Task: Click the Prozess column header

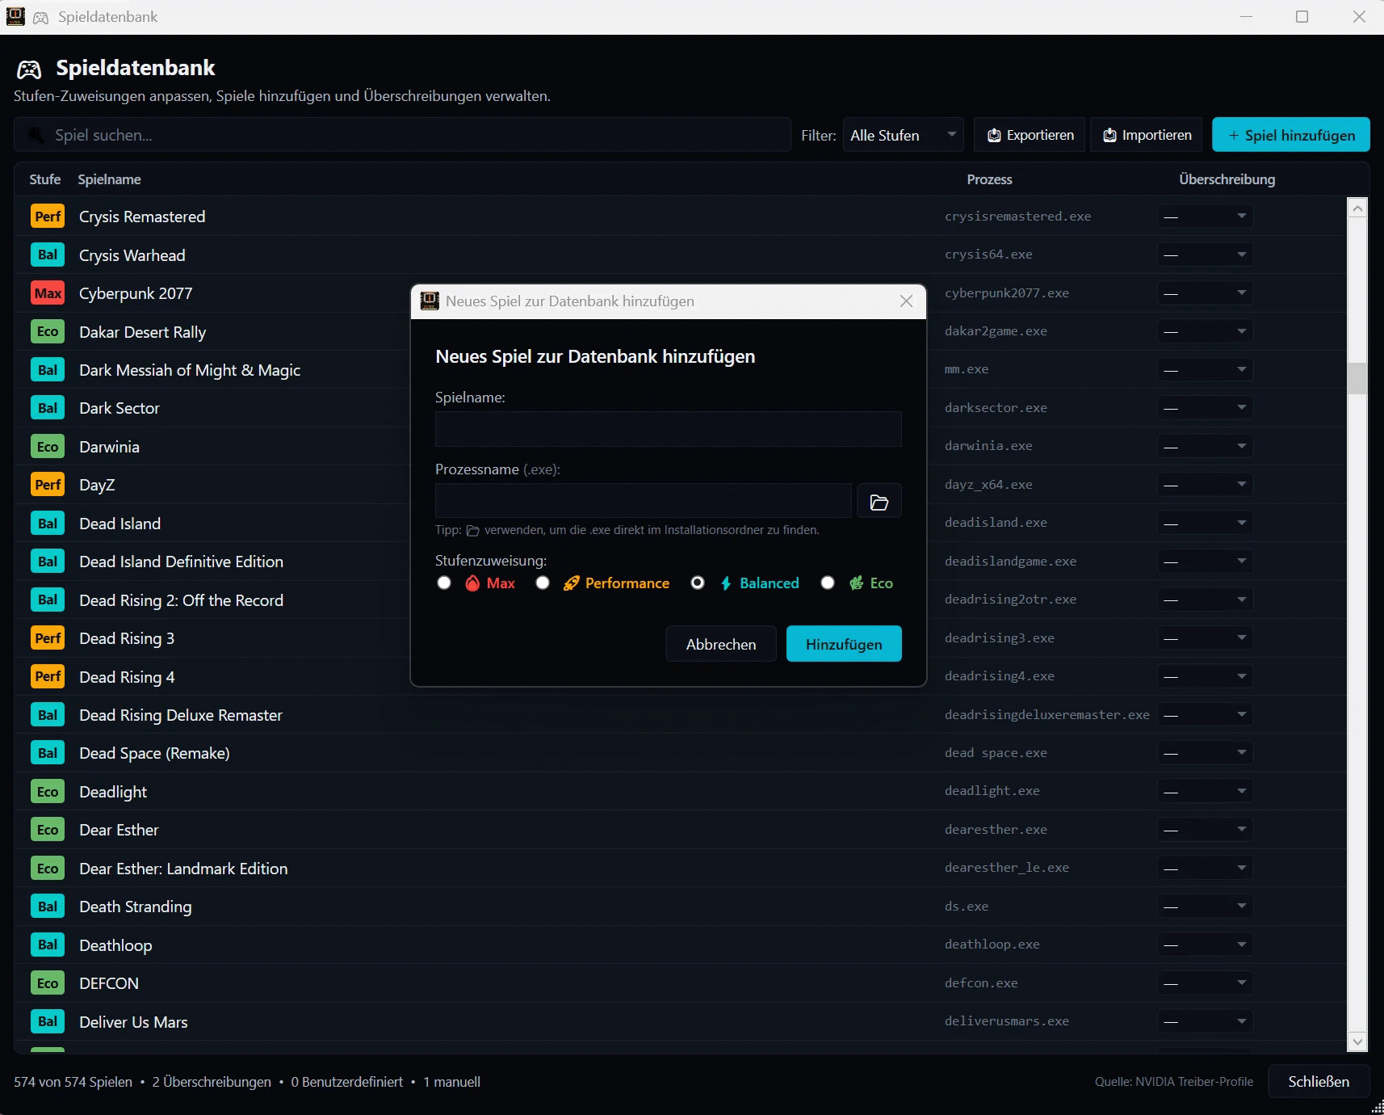Action: 989,179
